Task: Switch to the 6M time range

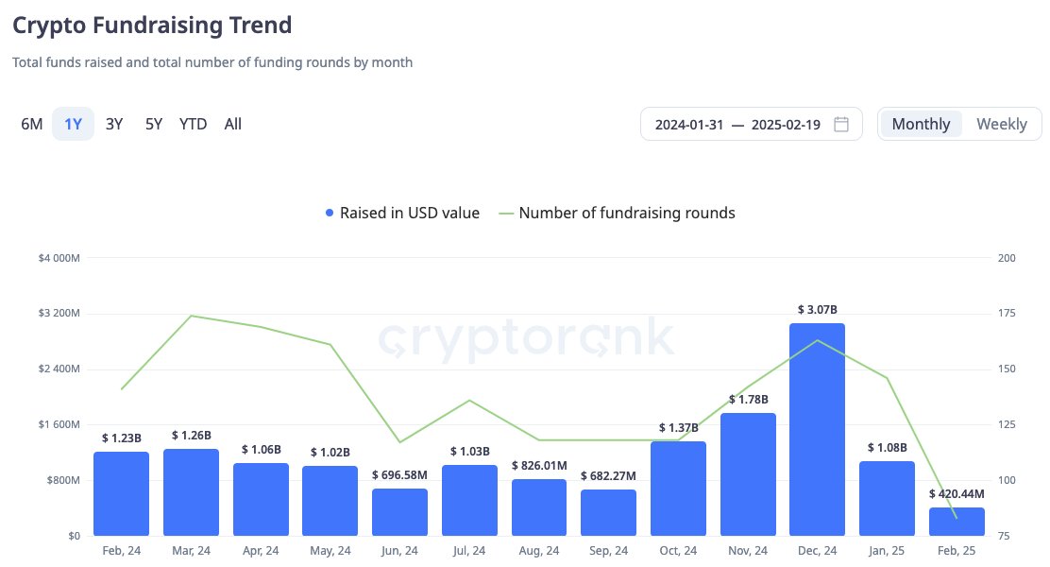Action: coord(31,123)
